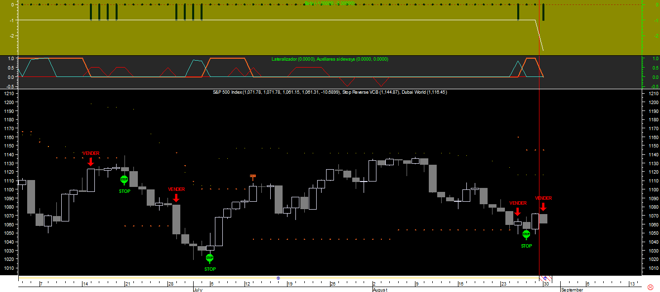Select the last gray candle under the rightmost VENDER

coord(543,219)
